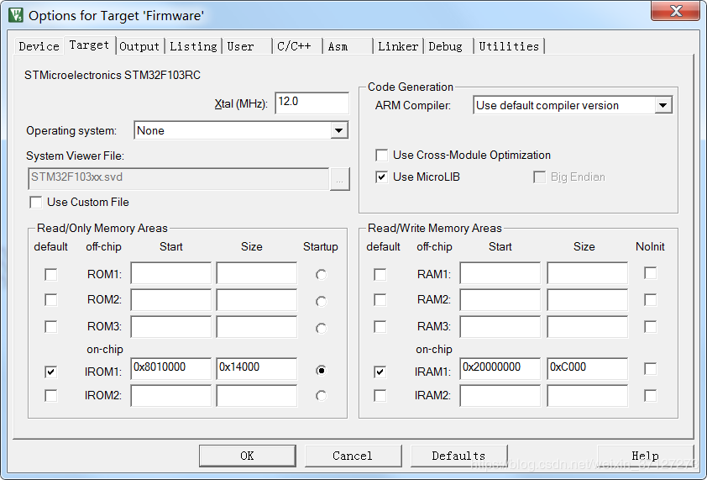This screenshot has height=480, width=707.
Task: Uncheck the IROM1 default checkbox
Action: (51, 372)
